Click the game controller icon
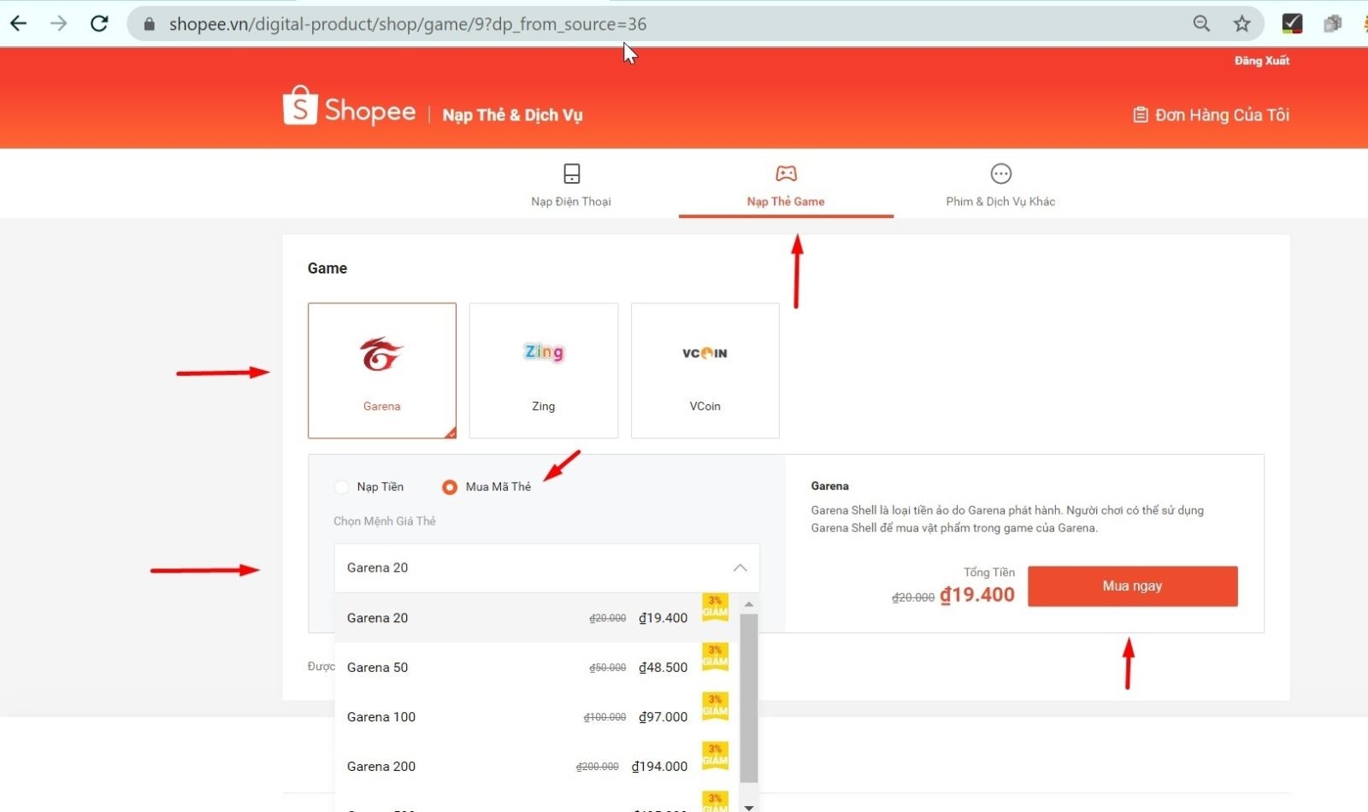 786,174
